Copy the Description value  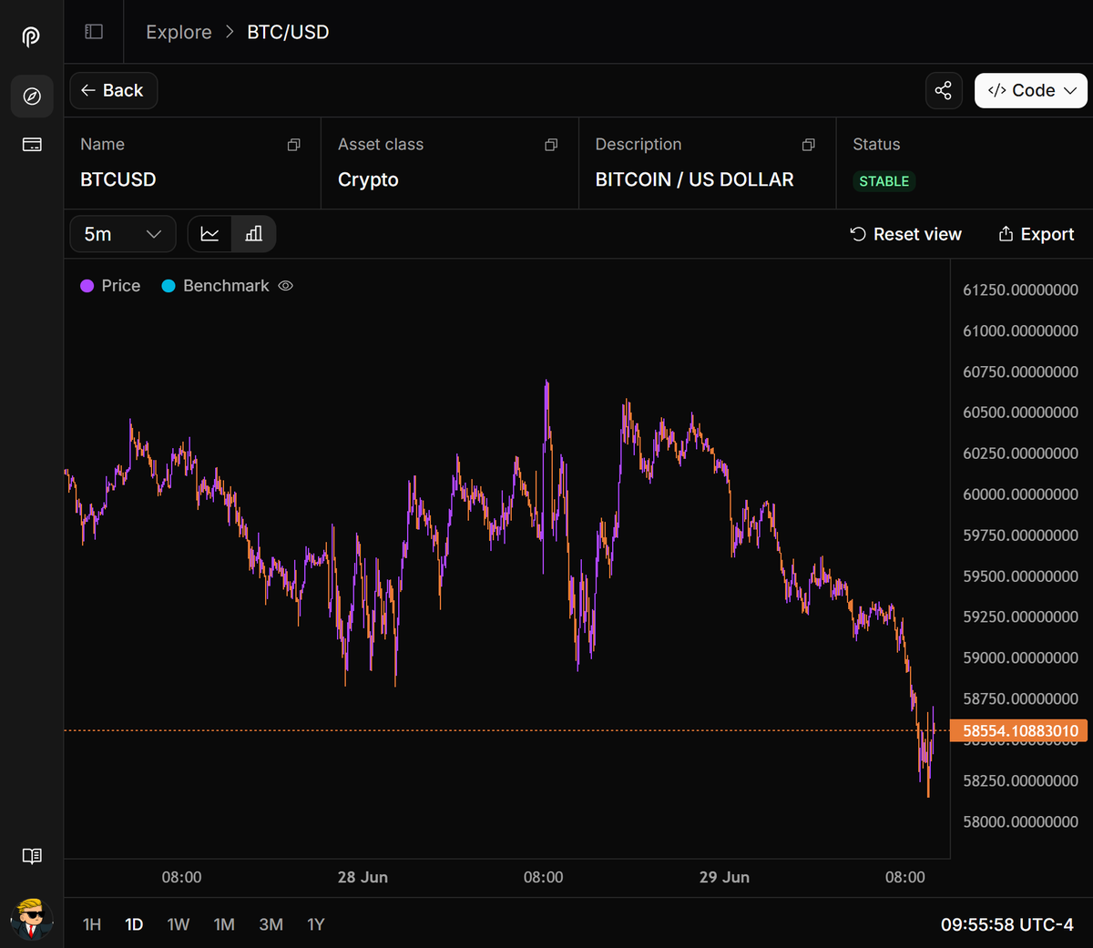coord(809,145)
